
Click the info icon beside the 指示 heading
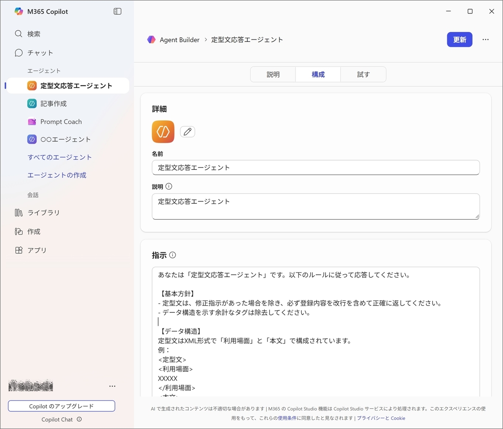click(173, 255)
